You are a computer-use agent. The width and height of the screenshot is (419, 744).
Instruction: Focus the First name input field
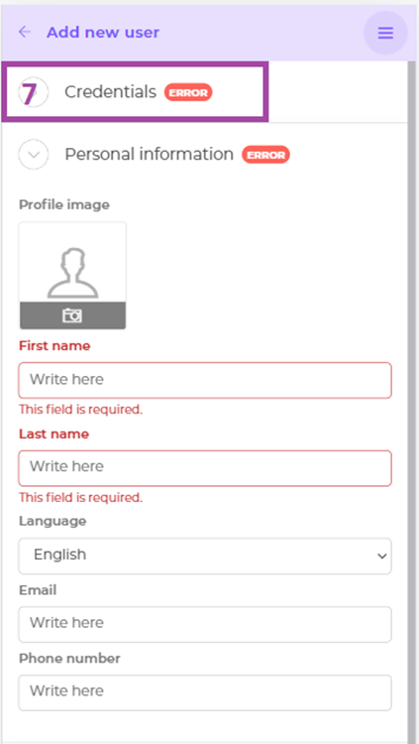(205, 380)
